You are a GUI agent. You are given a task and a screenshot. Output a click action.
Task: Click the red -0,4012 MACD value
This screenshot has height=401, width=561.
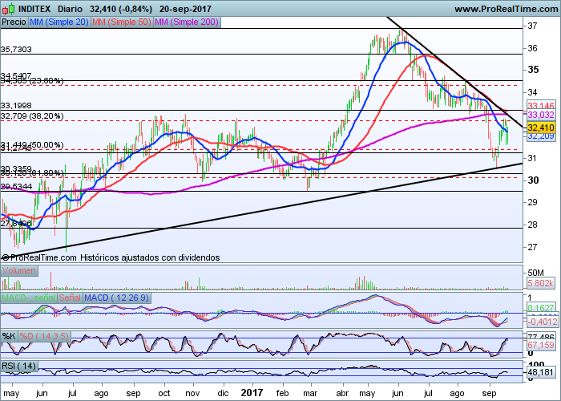pyautogui.click(x=541, y=322)
